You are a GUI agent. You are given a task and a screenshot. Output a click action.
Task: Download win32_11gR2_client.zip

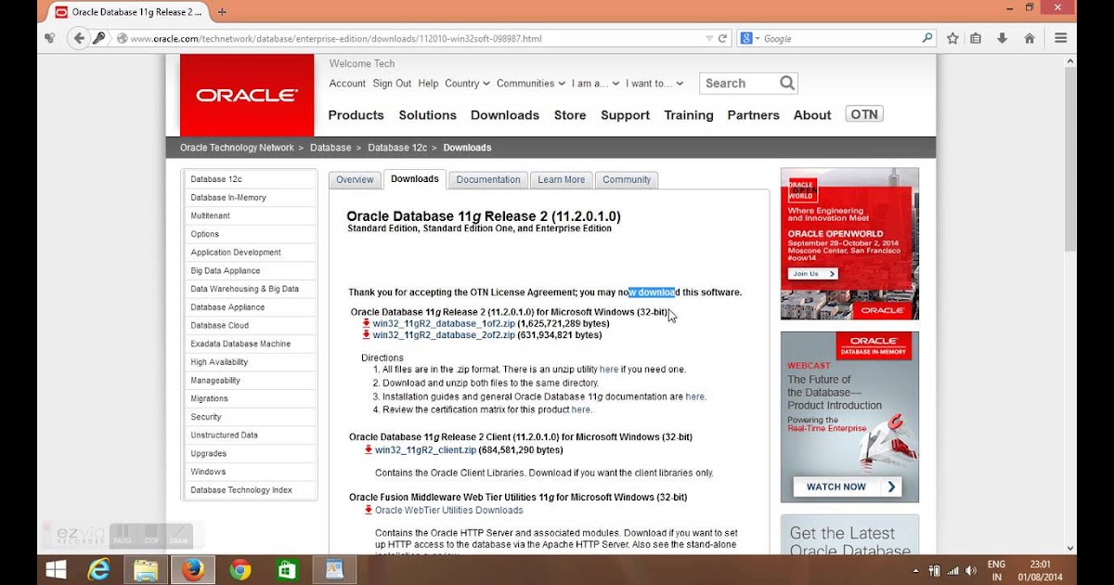point(425,449)
